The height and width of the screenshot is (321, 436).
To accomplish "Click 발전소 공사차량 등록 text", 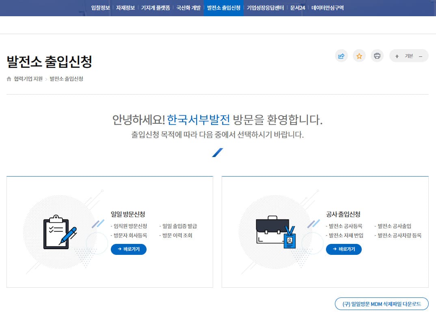I will [399, 235].
